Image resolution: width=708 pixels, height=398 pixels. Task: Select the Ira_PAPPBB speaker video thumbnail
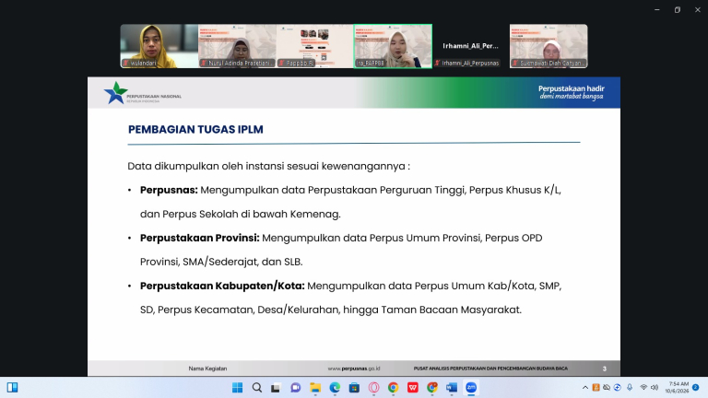(x=393, y=46)
